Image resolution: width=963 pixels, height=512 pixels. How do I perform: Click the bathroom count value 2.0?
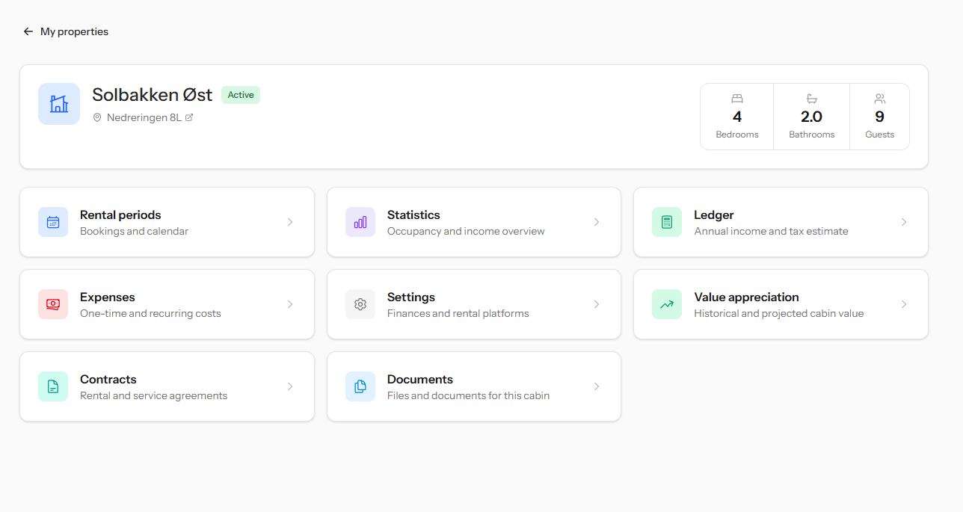(x=812, y=117)
